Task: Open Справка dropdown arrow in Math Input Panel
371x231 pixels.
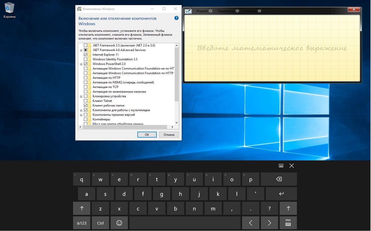Action: pyautogui.click(x=260, y=11)
